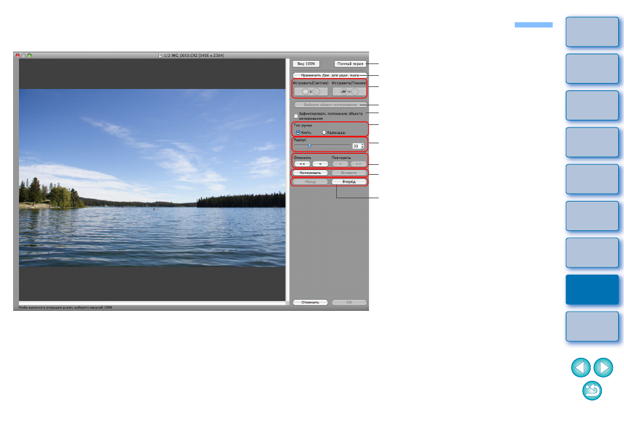The width and height of the screenshot is (624, 441).
Task: Click the radius stepper up arrow
Action: pos(362,145)
